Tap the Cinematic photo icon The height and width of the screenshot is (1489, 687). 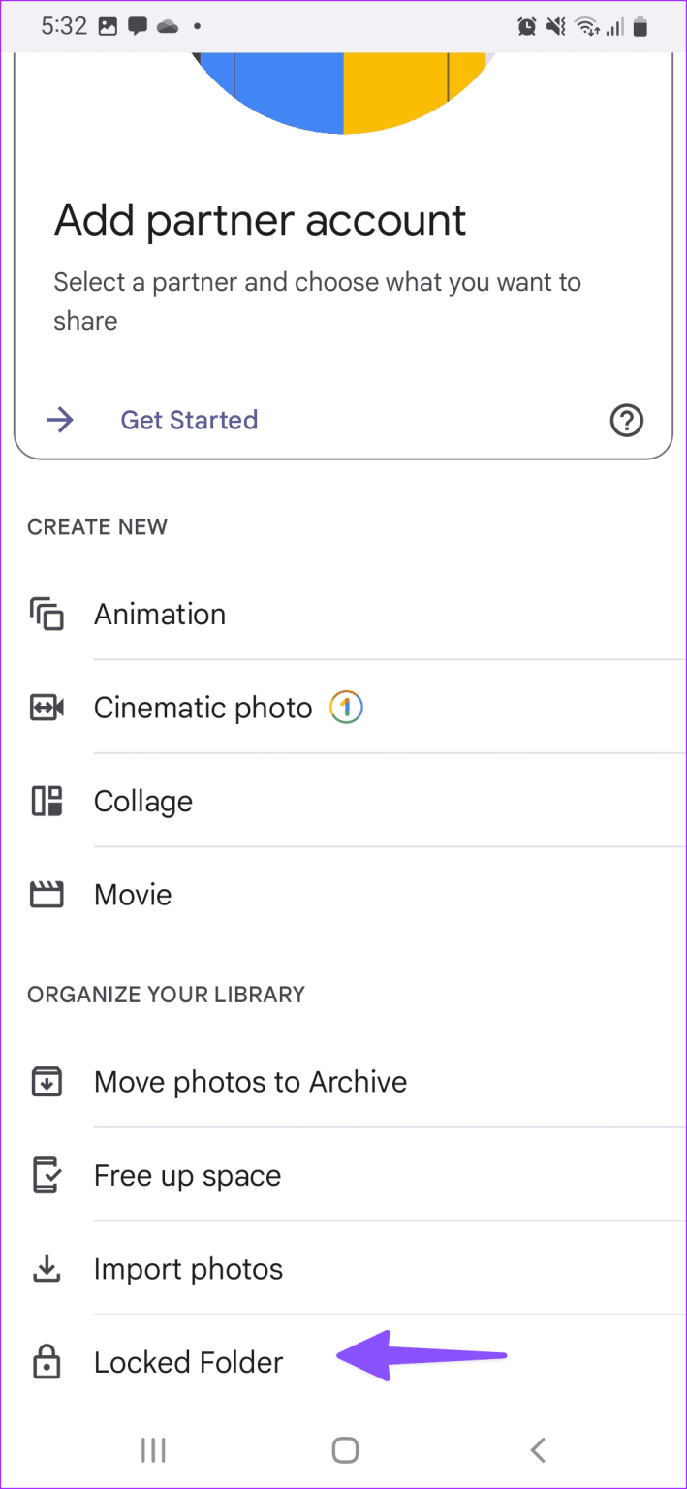46,707
